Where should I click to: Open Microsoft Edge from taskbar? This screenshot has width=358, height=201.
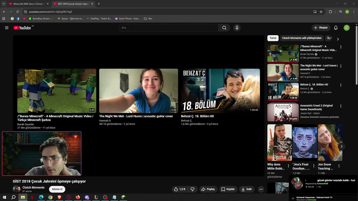pos(41,197)
